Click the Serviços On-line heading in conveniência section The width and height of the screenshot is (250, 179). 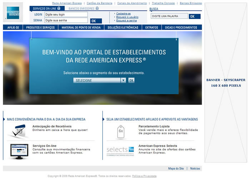(x=45, y=146)
